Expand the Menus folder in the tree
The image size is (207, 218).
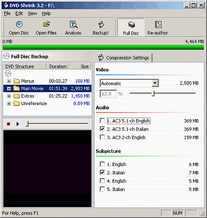[9, 81]
